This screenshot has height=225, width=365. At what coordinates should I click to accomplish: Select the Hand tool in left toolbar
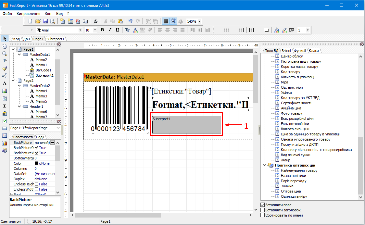tap(5, 46)
